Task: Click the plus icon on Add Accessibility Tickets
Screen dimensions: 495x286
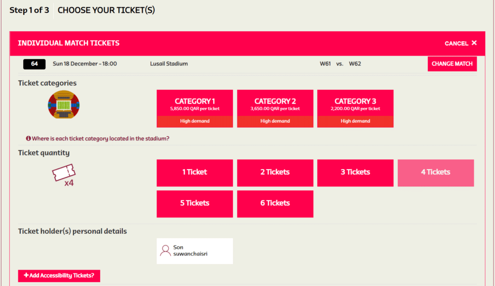Action: (26, 275)
